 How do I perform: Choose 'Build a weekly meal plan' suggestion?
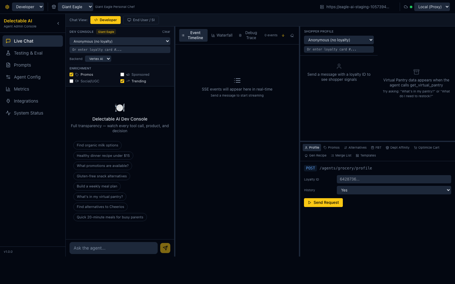[97, 186]
